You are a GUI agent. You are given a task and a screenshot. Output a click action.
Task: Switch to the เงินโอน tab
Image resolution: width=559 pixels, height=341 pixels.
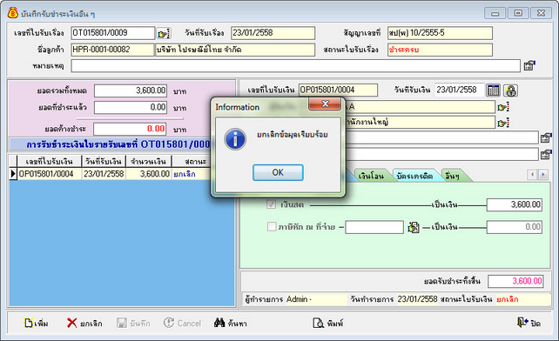[371, 176]
